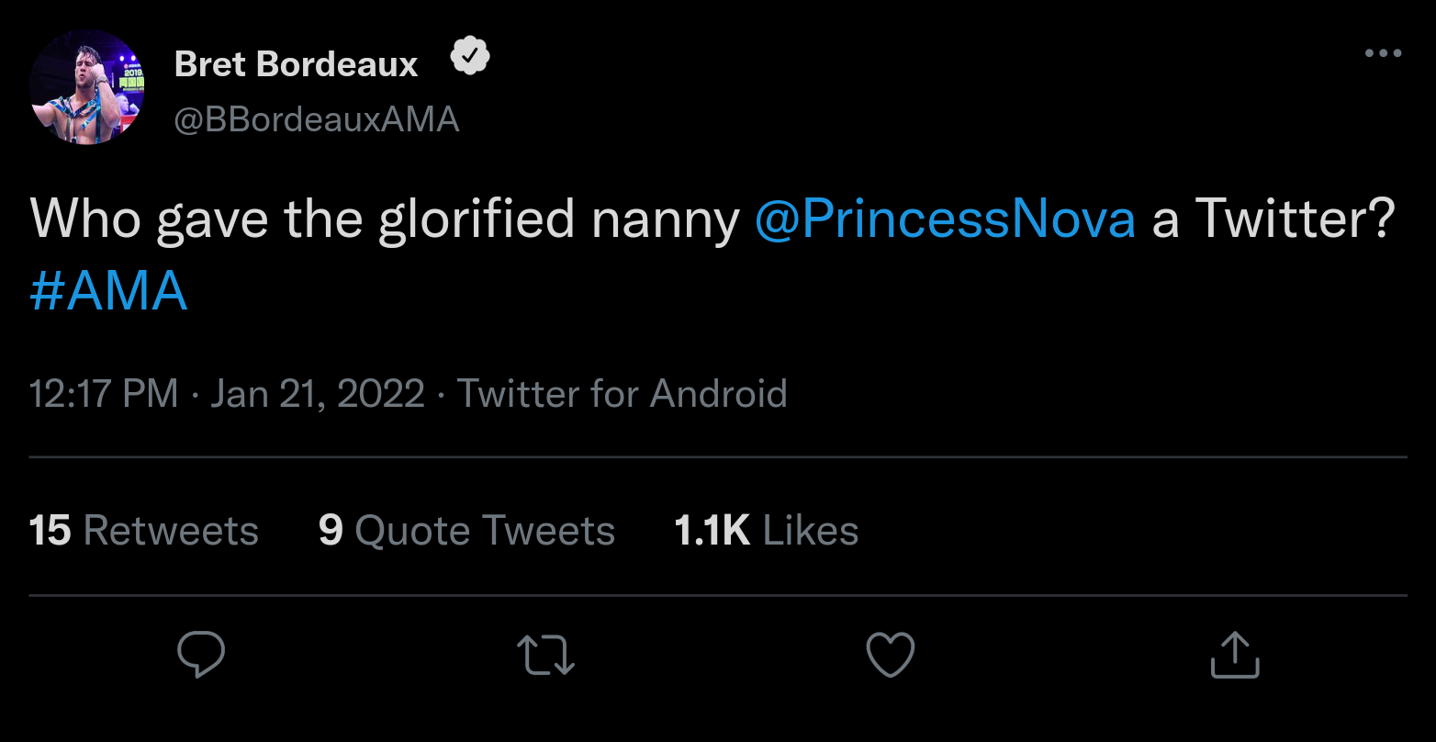Open the @BBordeauxAMA handle link
The height and width of the screenshot is (742, 1436).
[316, 119]
